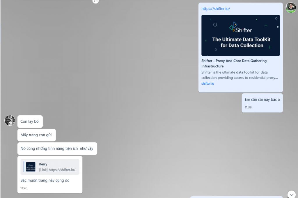Click the Shifter description preview text
This screenshot has width=298, height=198.
(240, 75)
